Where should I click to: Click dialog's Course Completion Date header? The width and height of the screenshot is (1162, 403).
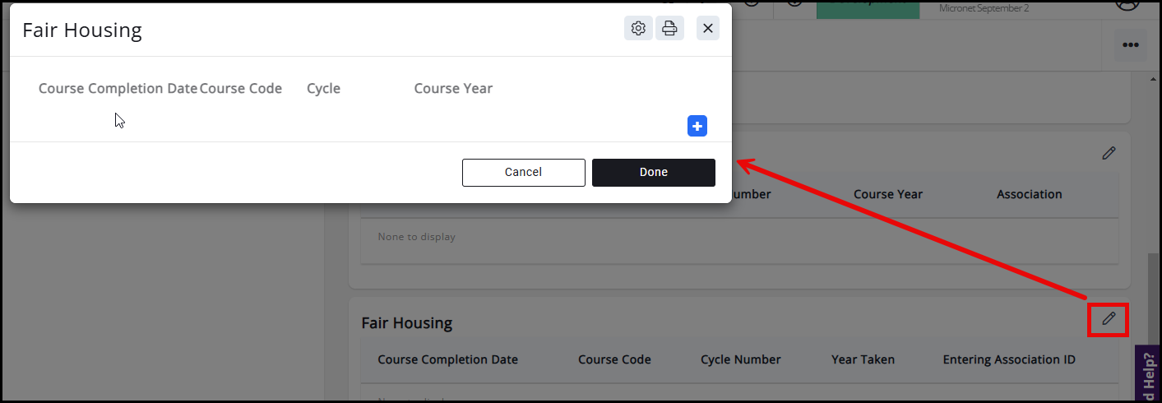coord(118,89)
